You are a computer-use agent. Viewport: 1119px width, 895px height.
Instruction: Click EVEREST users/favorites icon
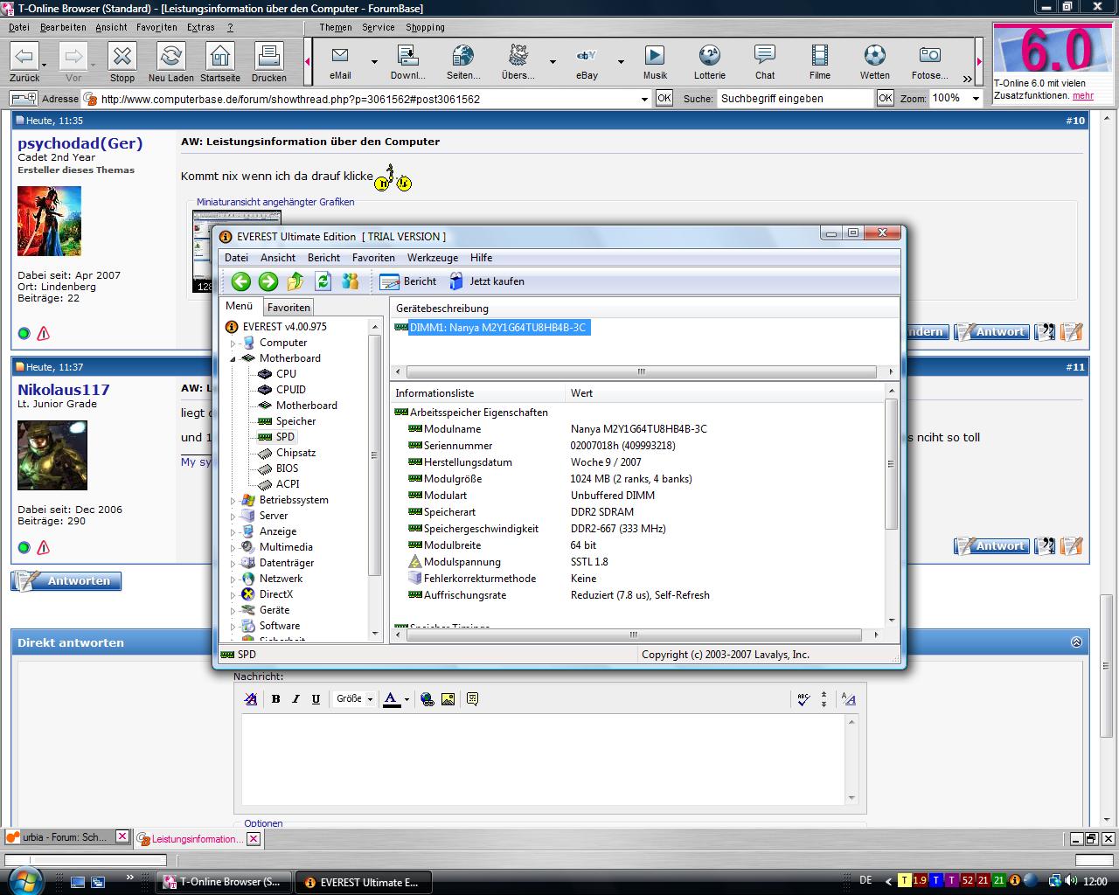351,281
